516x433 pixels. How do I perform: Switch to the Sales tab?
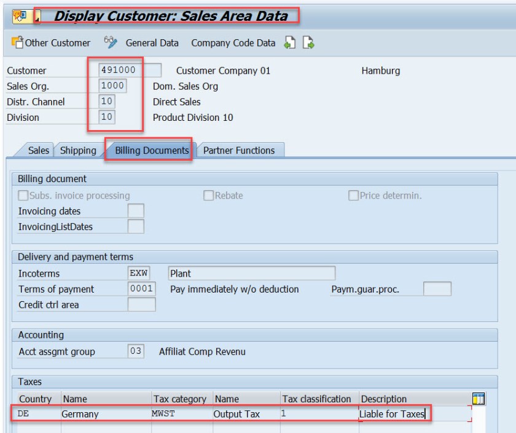point(38,150)
